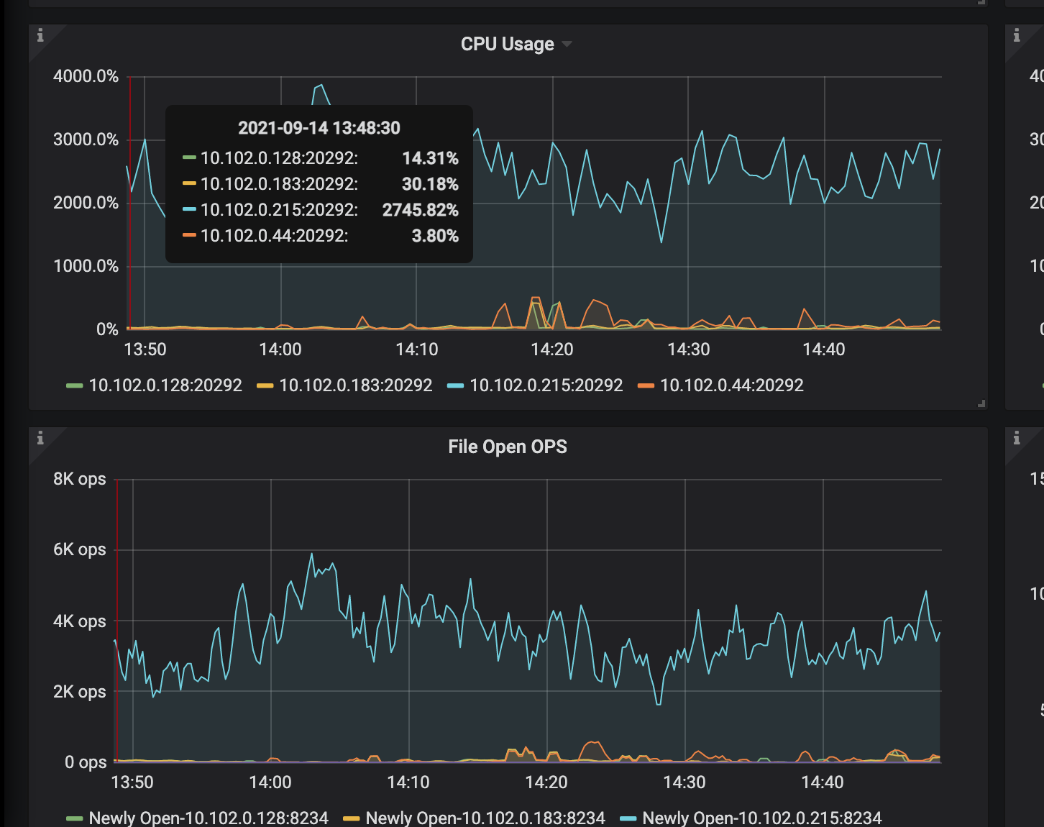This screenshot has height=827, width=1044.
Task: Click orange color swatch for 10.102.0.44:20292
Action: tap(646, 386)
